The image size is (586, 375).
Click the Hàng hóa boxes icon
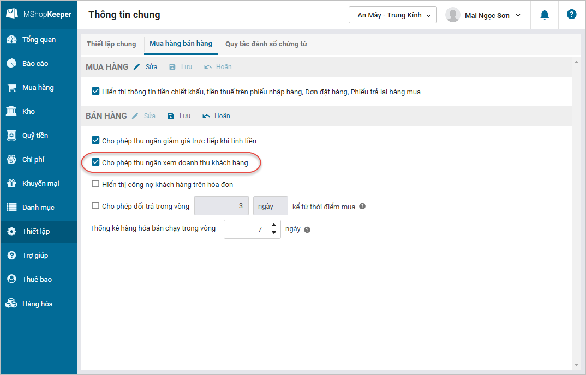11,303
